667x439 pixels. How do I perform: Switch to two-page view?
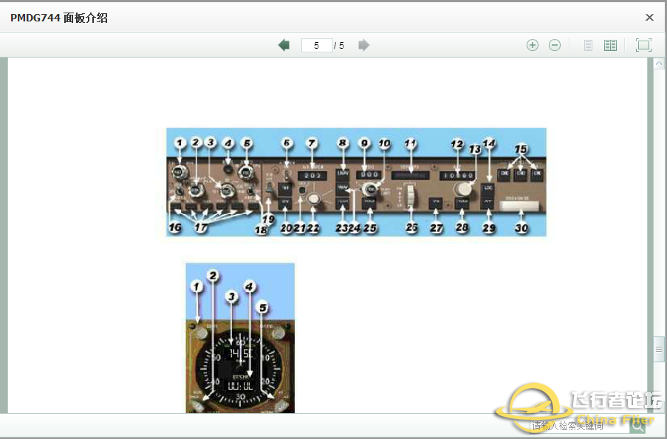[610, 45]
